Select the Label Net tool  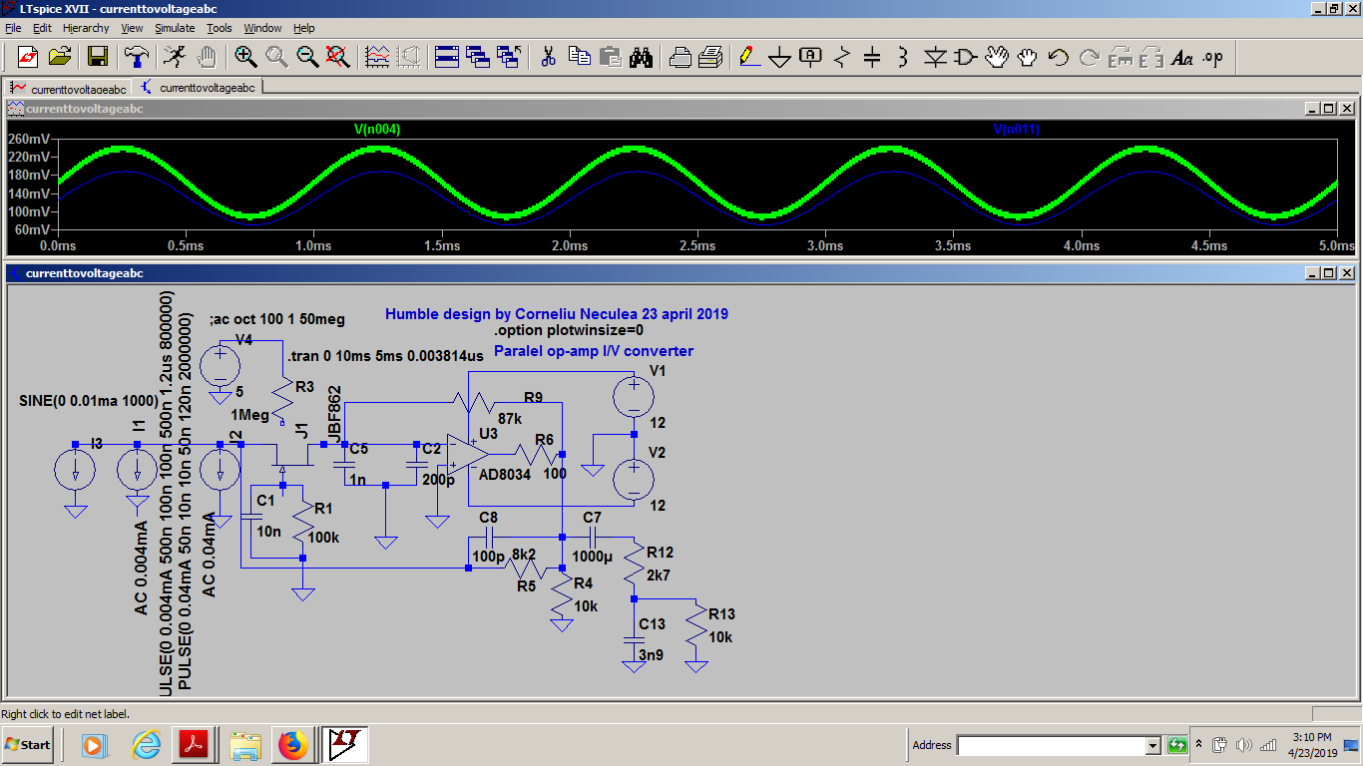(811, 57)
